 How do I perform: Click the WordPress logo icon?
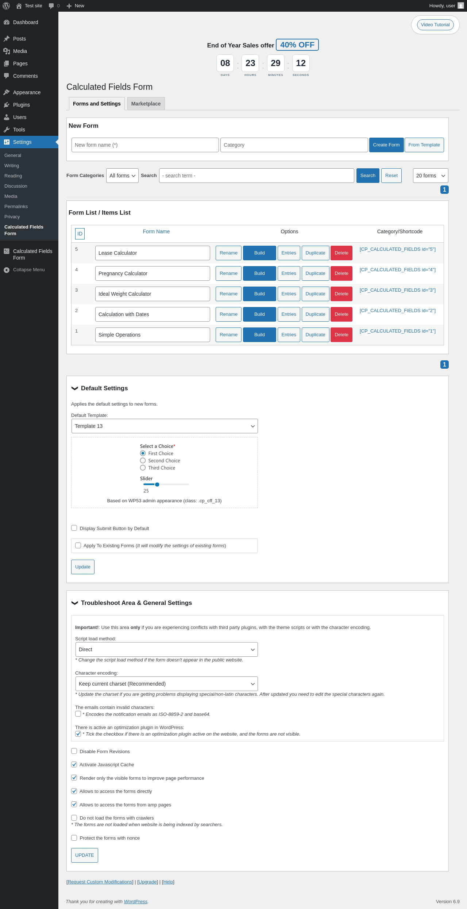tap(6, 6)
